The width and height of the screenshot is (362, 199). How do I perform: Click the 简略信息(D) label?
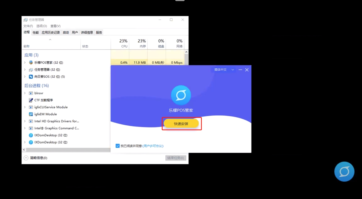point(39,158)
